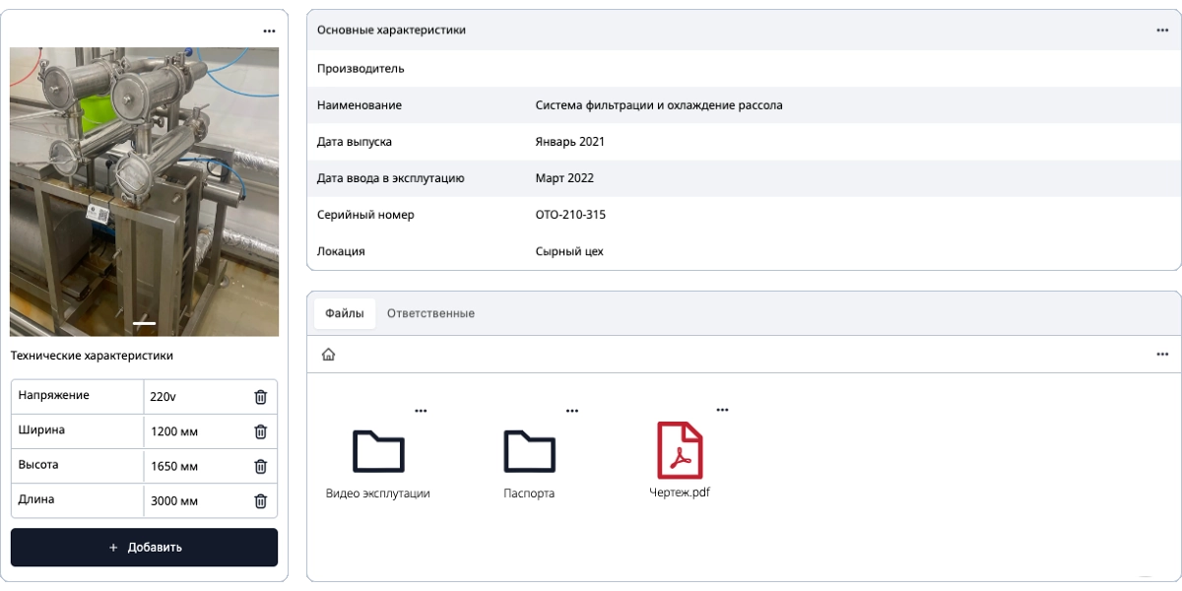Open Основные характеристики panel options menu

coord(1162,31)
